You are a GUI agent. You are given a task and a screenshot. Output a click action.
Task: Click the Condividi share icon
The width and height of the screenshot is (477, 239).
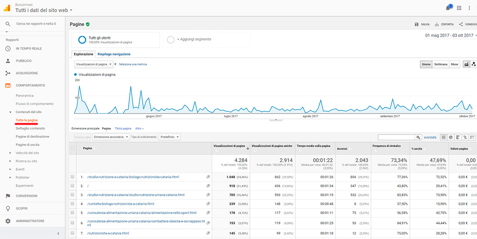pyautogui.click(x=461, y=25)
